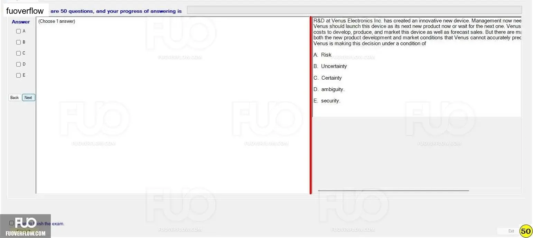Screen dimensions: 533x238
Task: Click the "(Choose 1 answer)" instruction text
Action: tap(57, 21)
